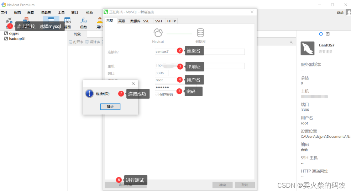The image size is (351, 192).
Task: Click the 3306 port value in info panel
Action: pyautogui.click(x=305, y=110)
